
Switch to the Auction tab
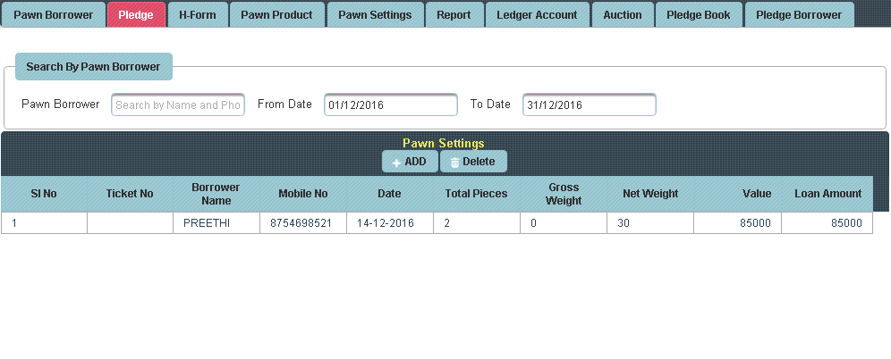click(623, 15)
